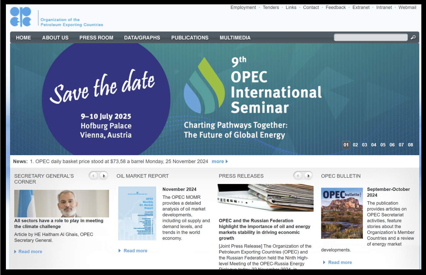Open the Feedback link

pos(336,7)
